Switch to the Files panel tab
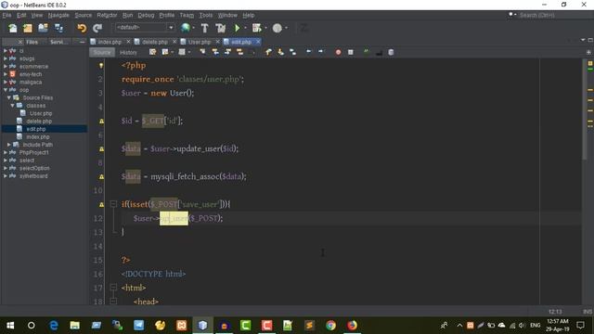This screenshot has width=594, height=334. [x=32, y=42]
